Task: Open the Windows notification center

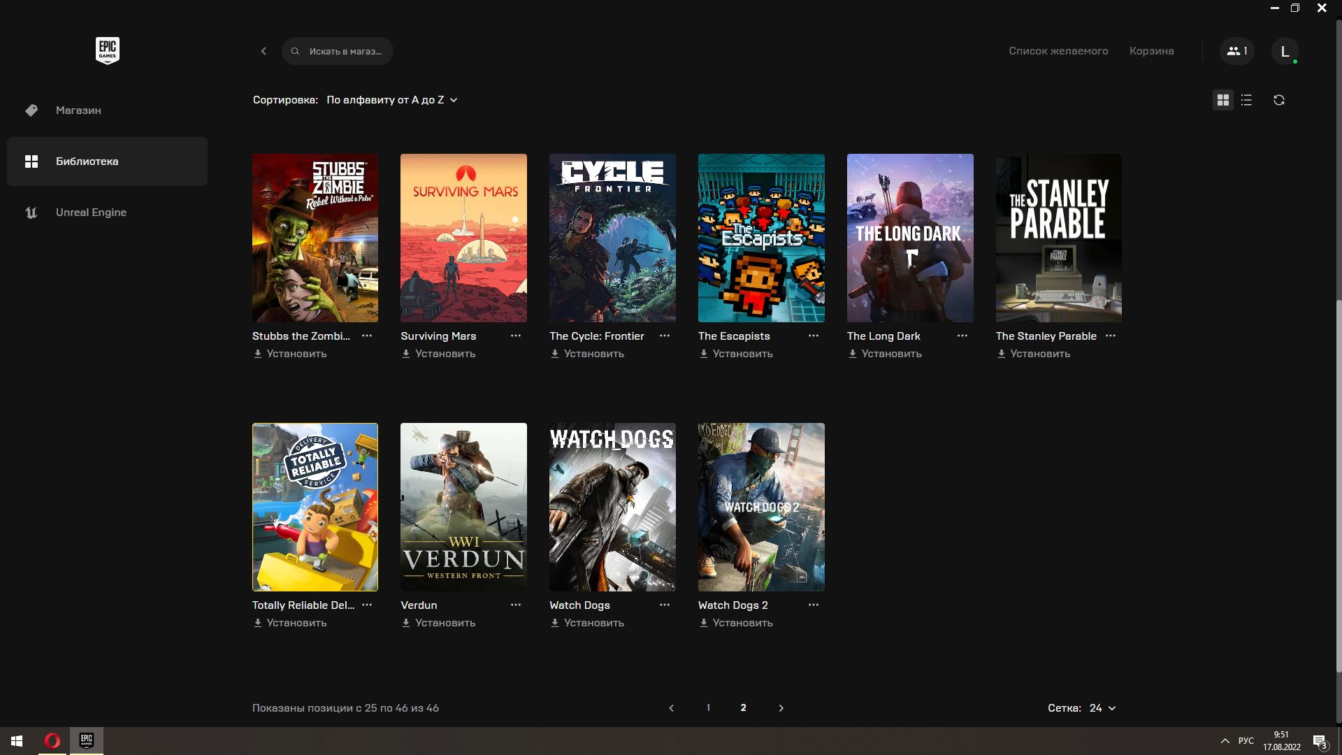Action: pyautogui.click(x=1320, y=741)
